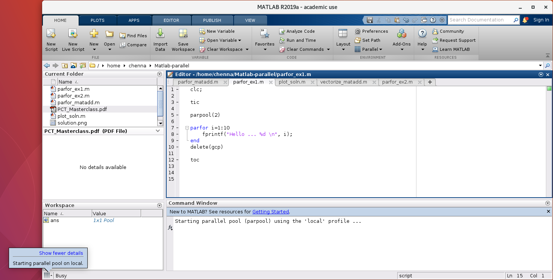Switch to the VIEW tab
The height and width of the screenshot is (280, 553).
(250, 20)
